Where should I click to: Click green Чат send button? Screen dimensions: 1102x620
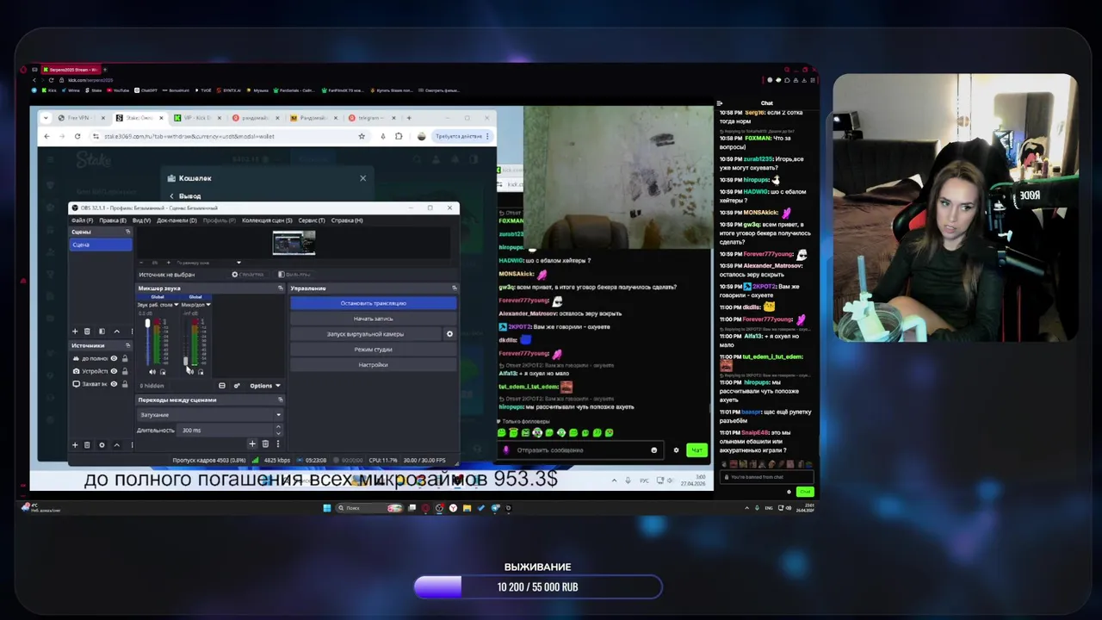point(696,449)
